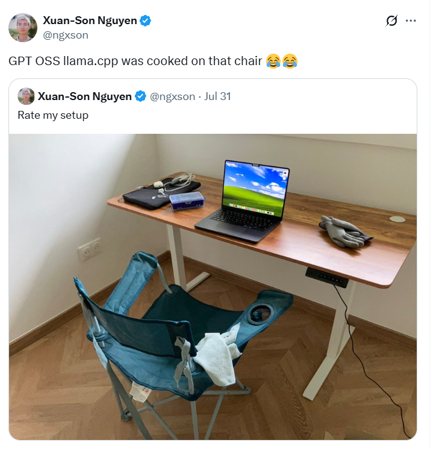
Task: Open the three-dot more options menu
Action: point(411,20)
